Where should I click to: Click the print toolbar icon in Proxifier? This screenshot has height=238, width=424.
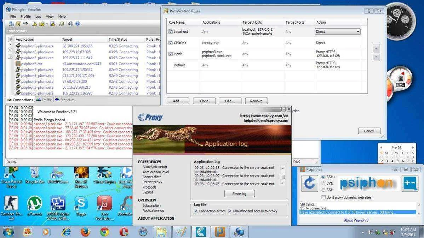coord(70,24)
